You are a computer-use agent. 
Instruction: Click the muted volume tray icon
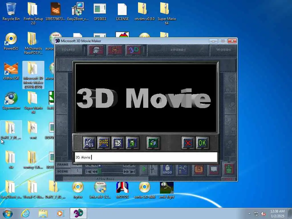tap(263, 214)
